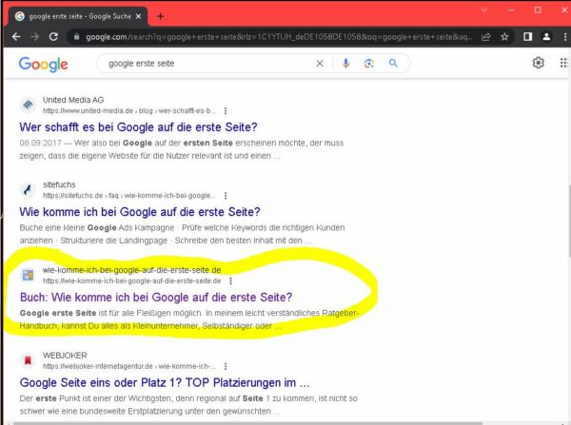This screenshot has width=571, height=425.
Task: Click the united-media.de breadcrumb URL
Action: pos(129,110)
